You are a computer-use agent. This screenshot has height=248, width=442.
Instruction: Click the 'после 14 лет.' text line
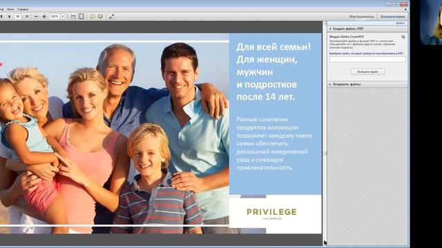tap(265, 96)
